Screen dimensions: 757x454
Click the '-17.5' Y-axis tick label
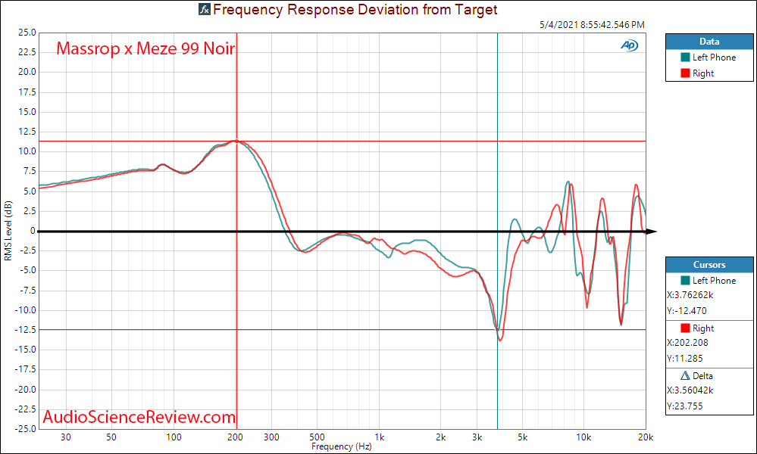(26, 370)
